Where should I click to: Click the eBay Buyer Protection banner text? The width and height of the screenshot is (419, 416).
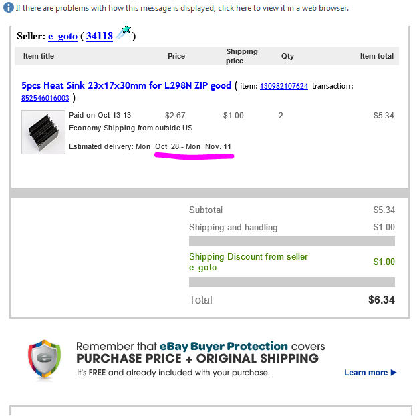[x=200, y=359]
